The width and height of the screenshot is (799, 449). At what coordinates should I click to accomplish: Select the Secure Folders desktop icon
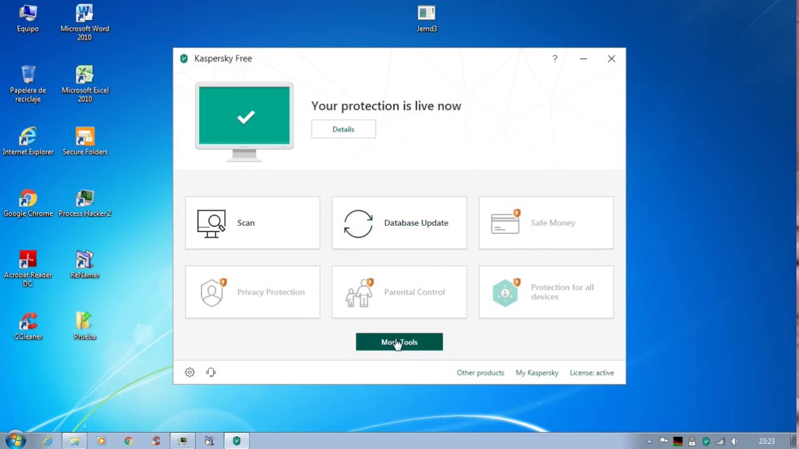pyautogui.click(x=85, y=141)
